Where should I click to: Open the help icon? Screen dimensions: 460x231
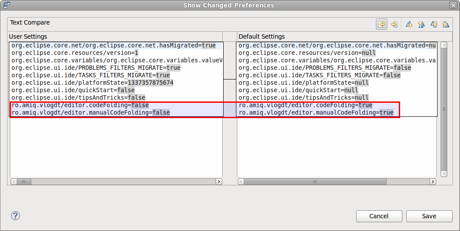coord(15,216)
